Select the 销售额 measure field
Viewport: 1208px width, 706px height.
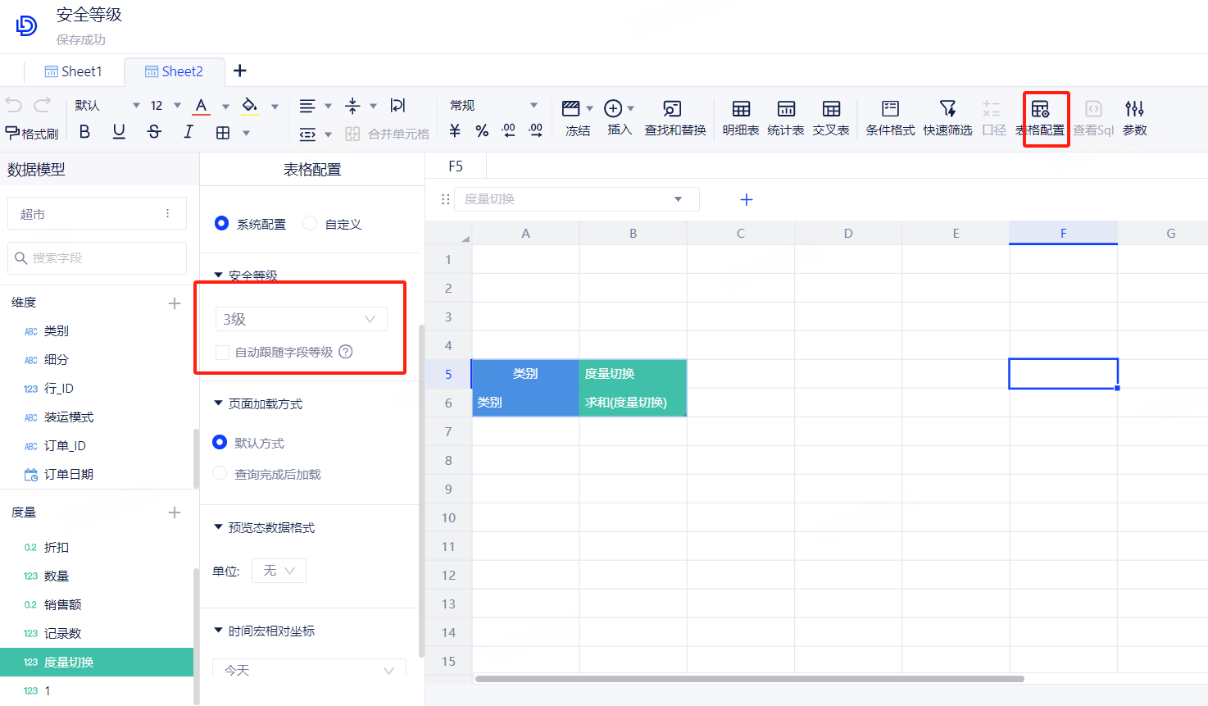coord(62,605)
